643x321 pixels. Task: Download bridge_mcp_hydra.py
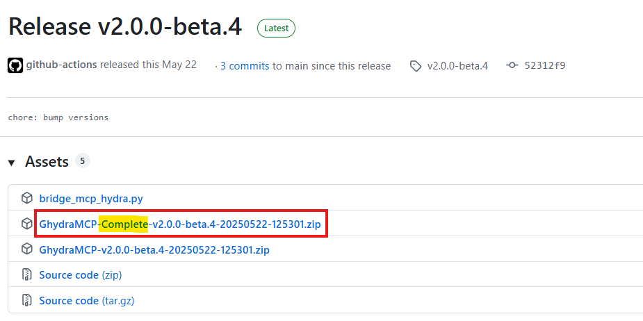91,198
